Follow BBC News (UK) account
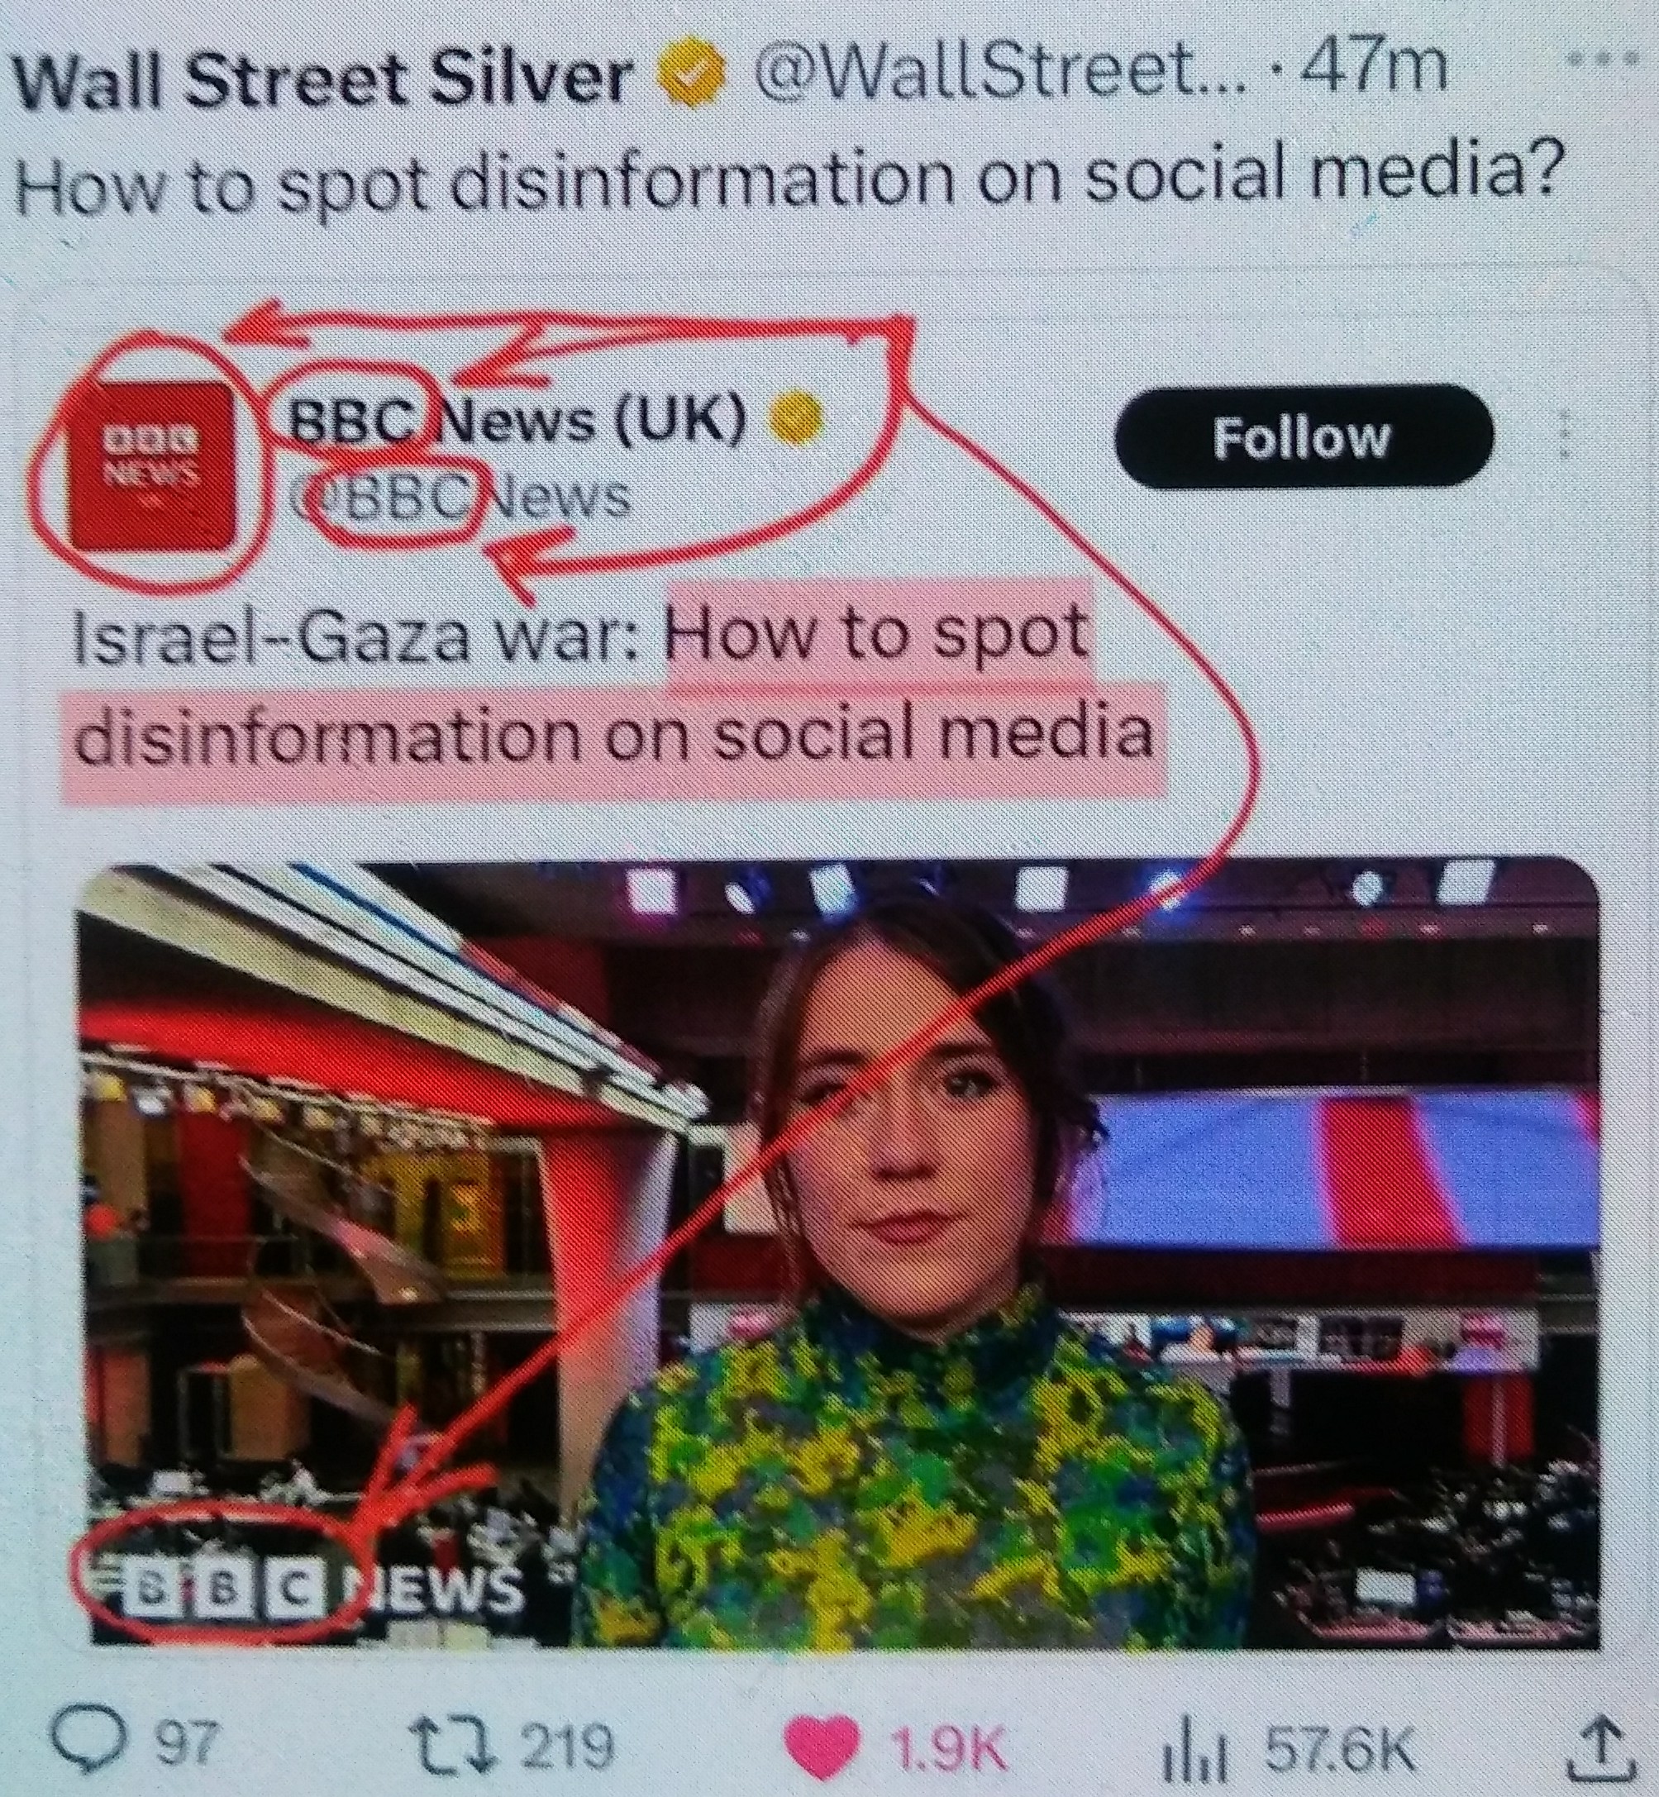 coord(1303,437)
